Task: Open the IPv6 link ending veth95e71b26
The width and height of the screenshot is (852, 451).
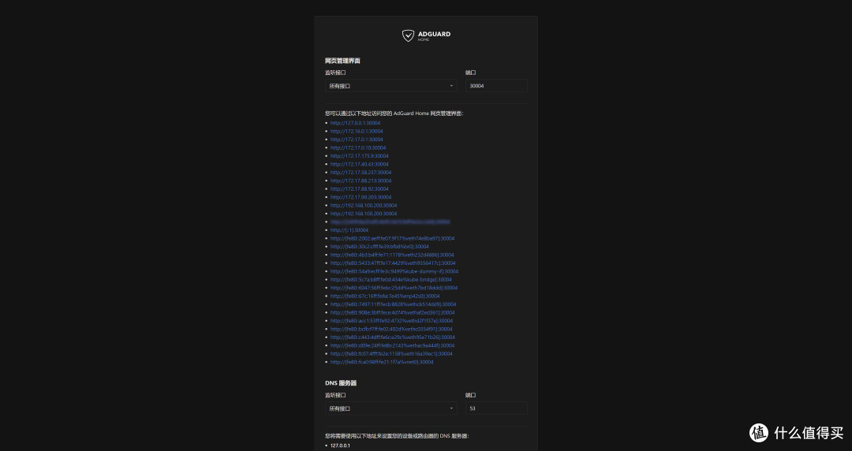Action: click(x=393, y=337)
